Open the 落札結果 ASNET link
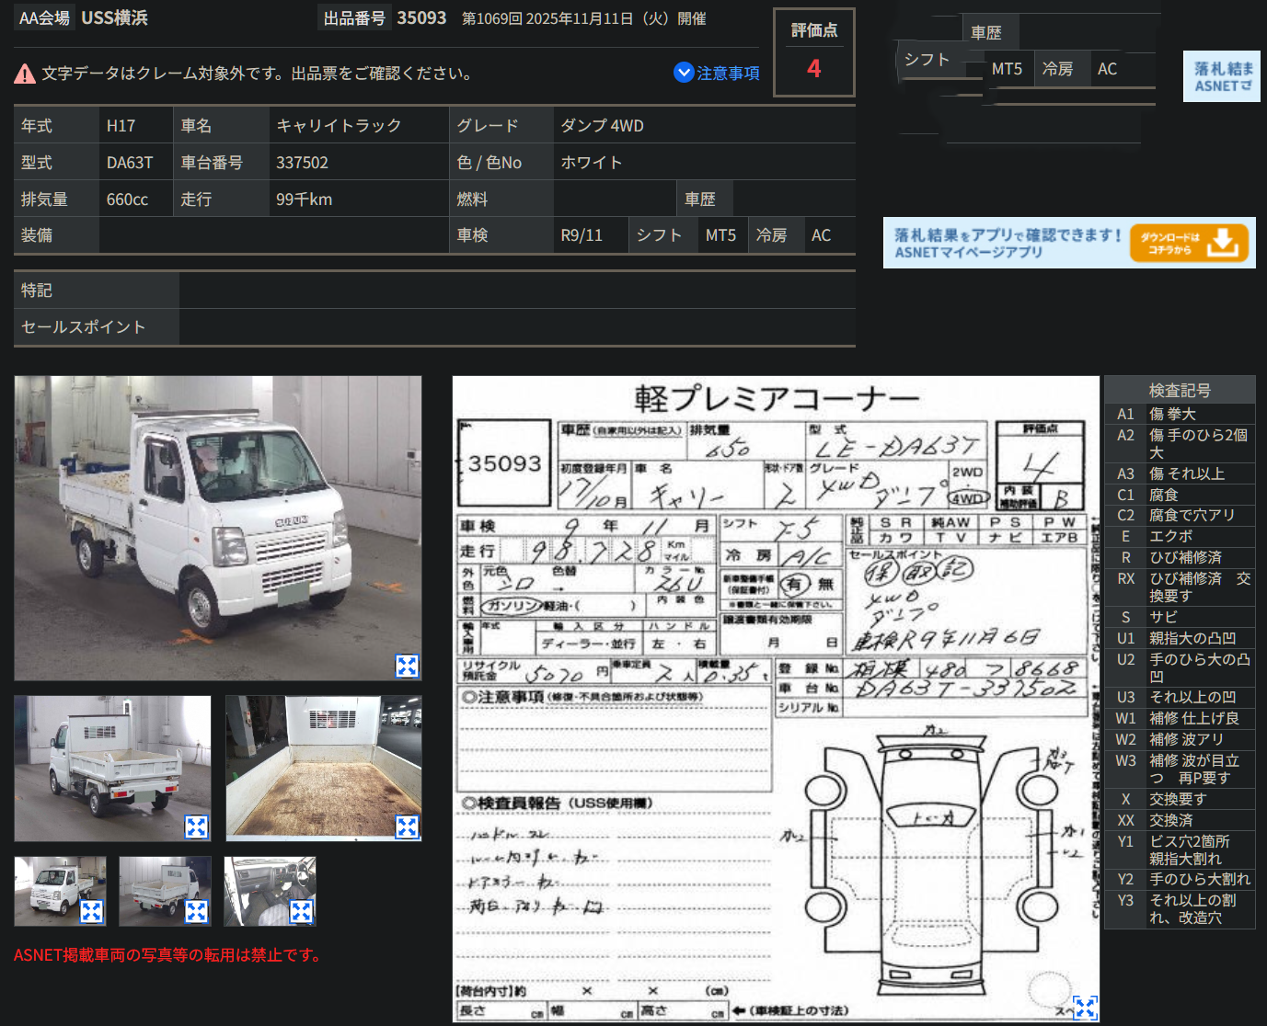This screenshot has height=1026, width=1267. 1221,76
